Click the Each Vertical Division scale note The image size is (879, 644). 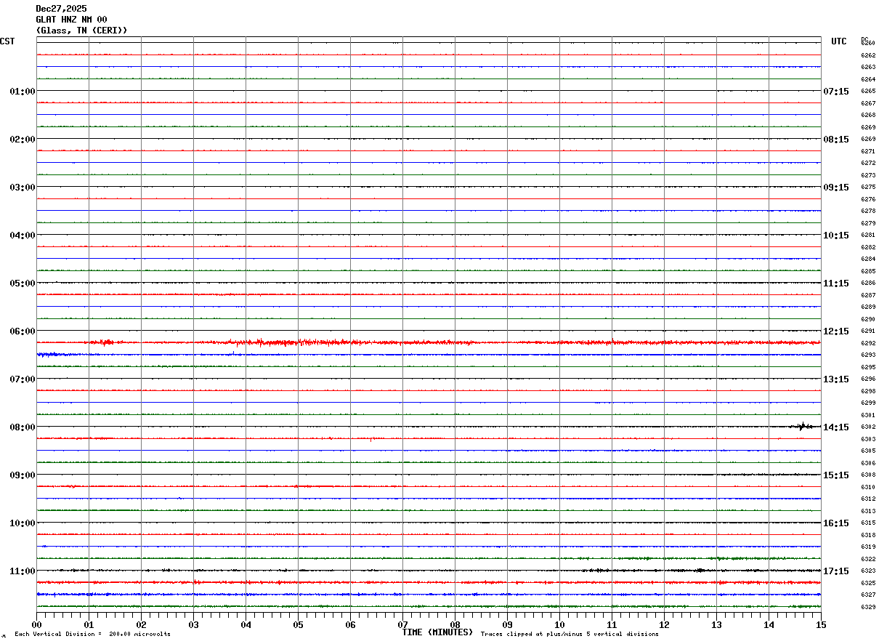point(92,635)
